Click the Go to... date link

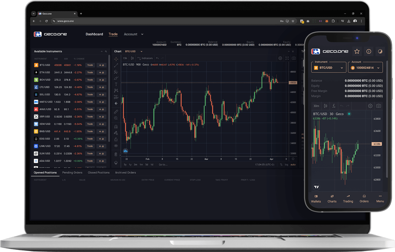click(x=163, y=164)
